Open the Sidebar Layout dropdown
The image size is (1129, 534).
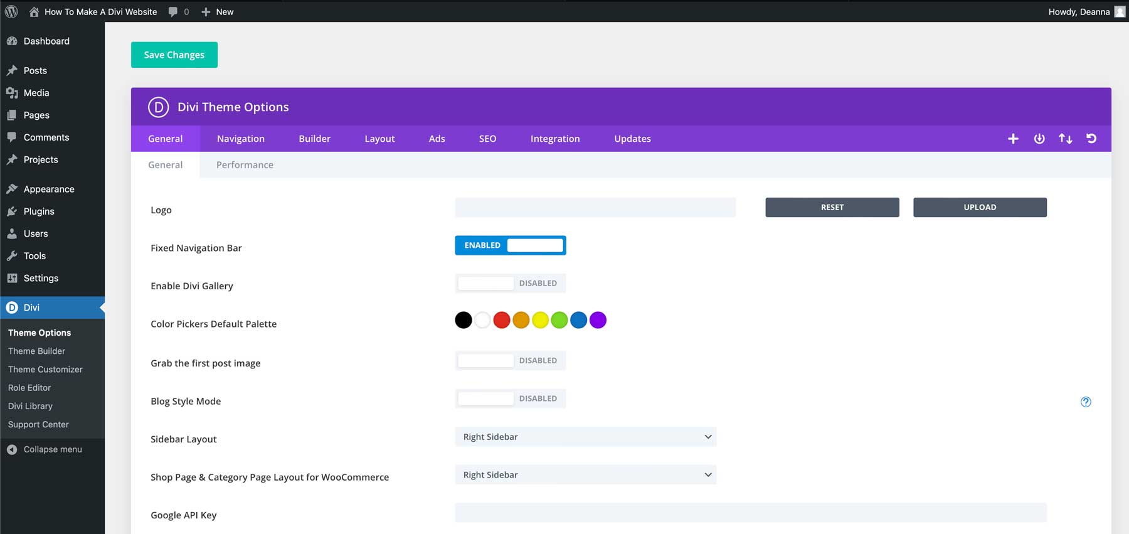585,437
